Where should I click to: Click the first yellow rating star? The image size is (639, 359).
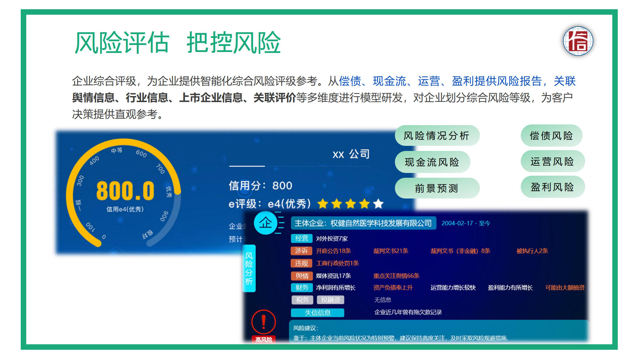pyautogui.click(x=323, y=204)
